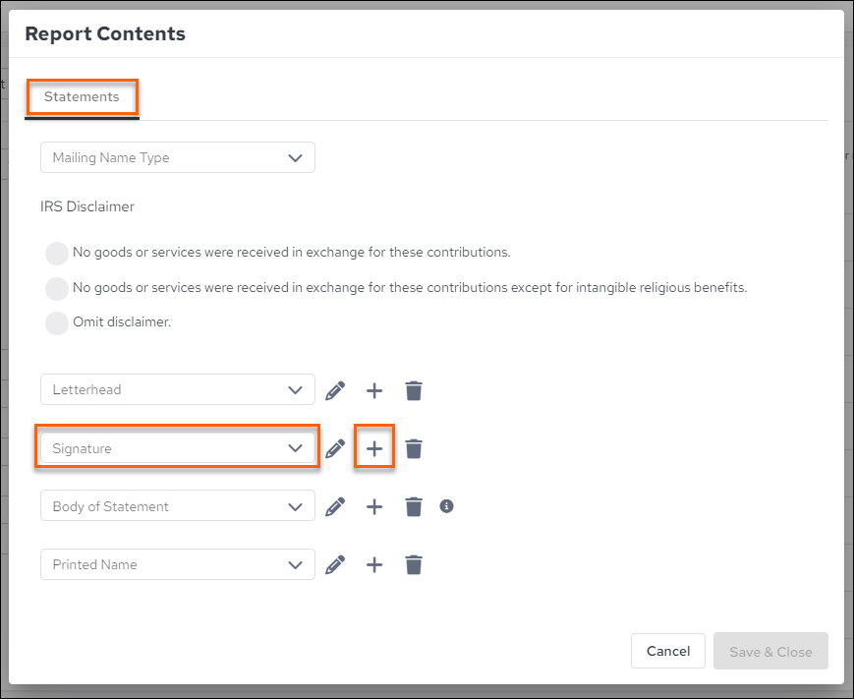Add a new Signature with plus icon
854x699 pixels.
[374, 448]
